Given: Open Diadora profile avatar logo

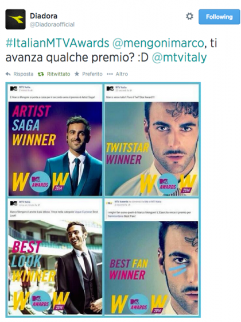Looking at the screenshot, I should click(15, 20).
